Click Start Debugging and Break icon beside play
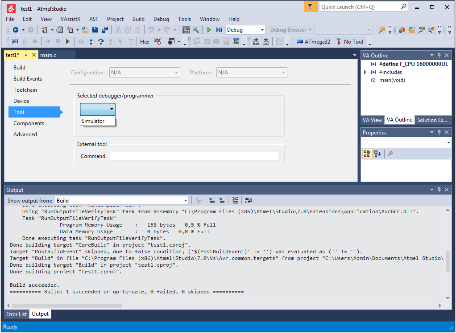Viewport: 456px width, 333px height. [219, 29]
